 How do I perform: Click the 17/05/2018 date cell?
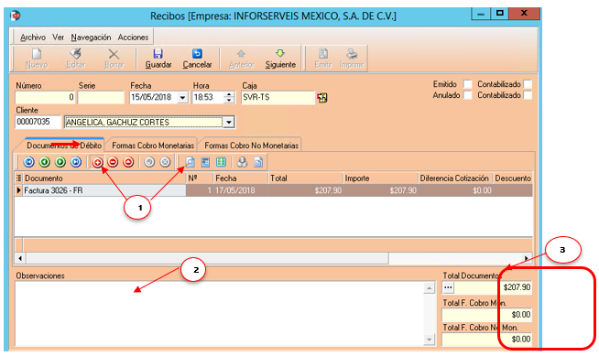[240, 190]
